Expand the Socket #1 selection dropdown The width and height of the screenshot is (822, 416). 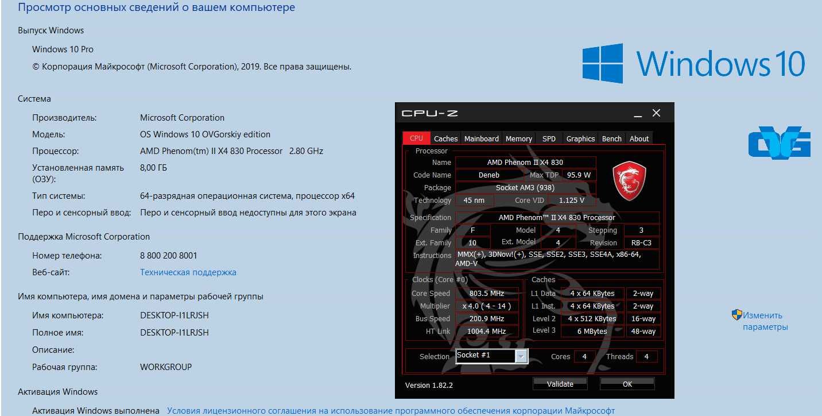pos(521,357)
